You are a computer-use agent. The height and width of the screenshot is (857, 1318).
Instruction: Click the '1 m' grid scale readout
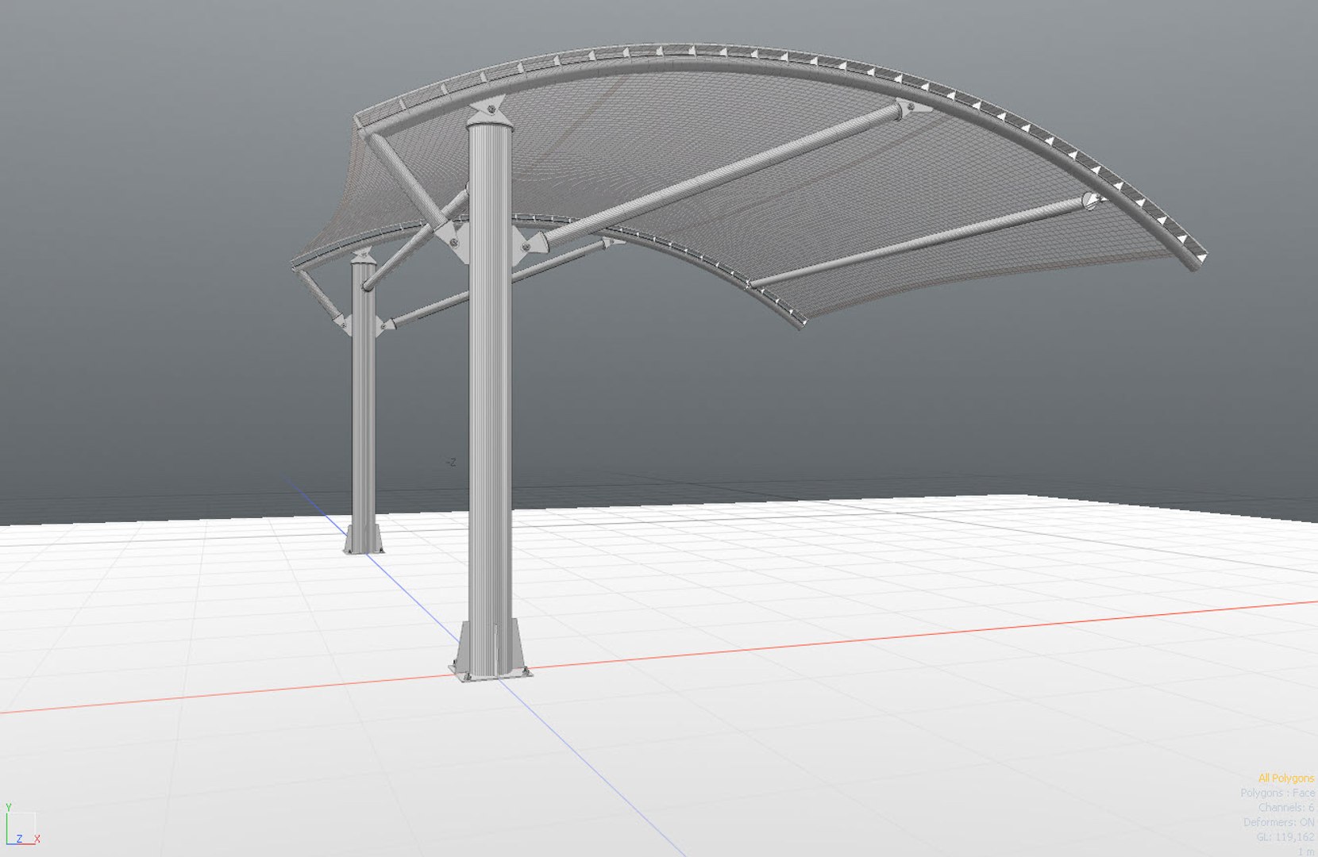click(x=1306, y=851)
